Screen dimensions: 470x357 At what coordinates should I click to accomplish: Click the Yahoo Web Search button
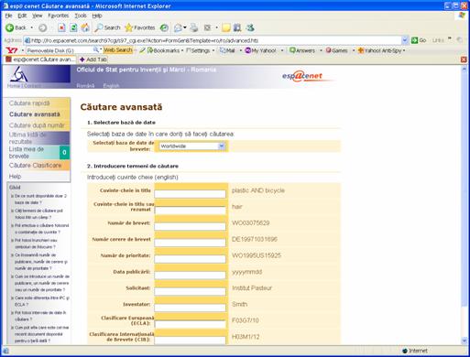pyautogui.click(x=118, y=49)
